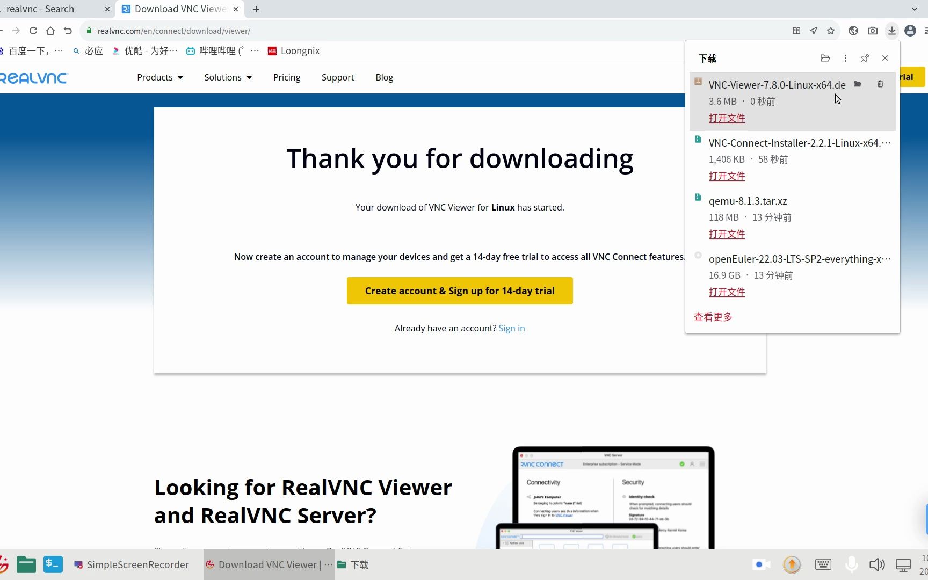The width and height of the screenshot is (928, 580).
Task: Launch terminal from the taskbar
Action: (x=53, y=564)
